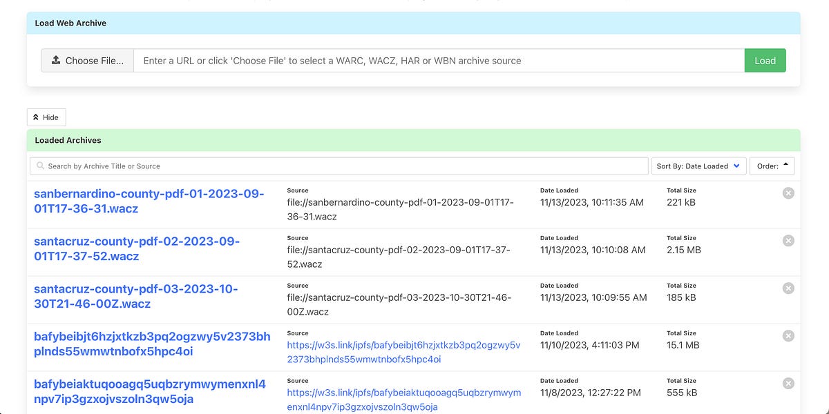Click the upload icon on Choose File button
The width and height of the screenshot is (829, 414).
point(56,60)
